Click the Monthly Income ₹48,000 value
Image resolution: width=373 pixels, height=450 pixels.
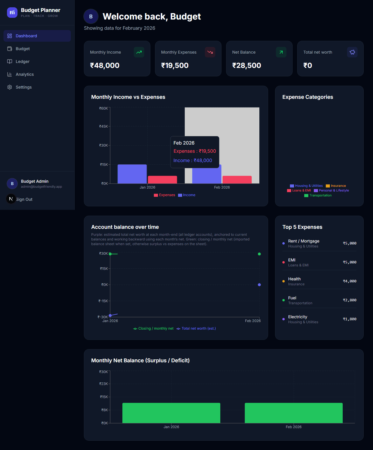[x=105, y=65]
